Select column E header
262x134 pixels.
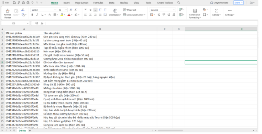pyautogui.click(x=221, y=29)
